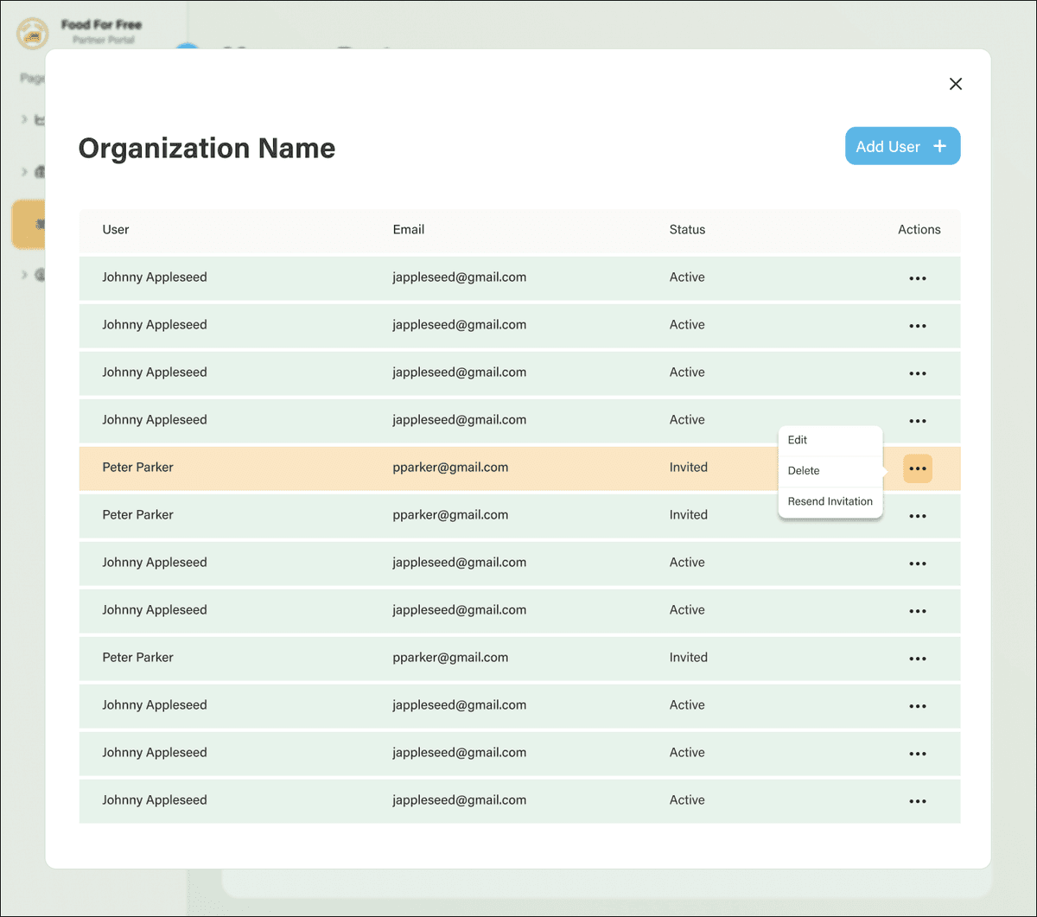Expand the bottom sidebar chevron item
This screenshot has height=917, width=1037.
pyautogui.click(x=25, y=275)
